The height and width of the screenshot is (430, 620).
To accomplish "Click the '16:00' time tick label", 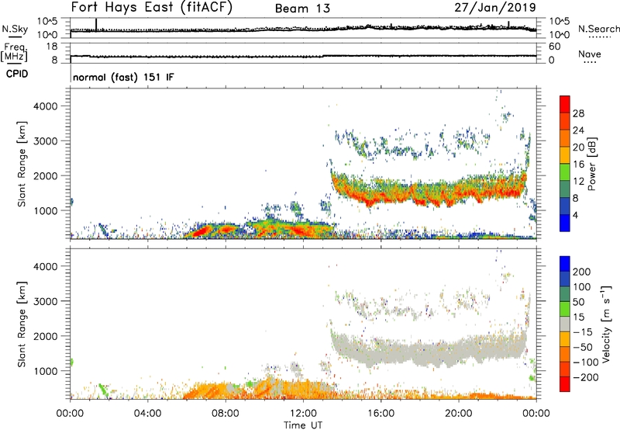I will click(x=381, y=414).
